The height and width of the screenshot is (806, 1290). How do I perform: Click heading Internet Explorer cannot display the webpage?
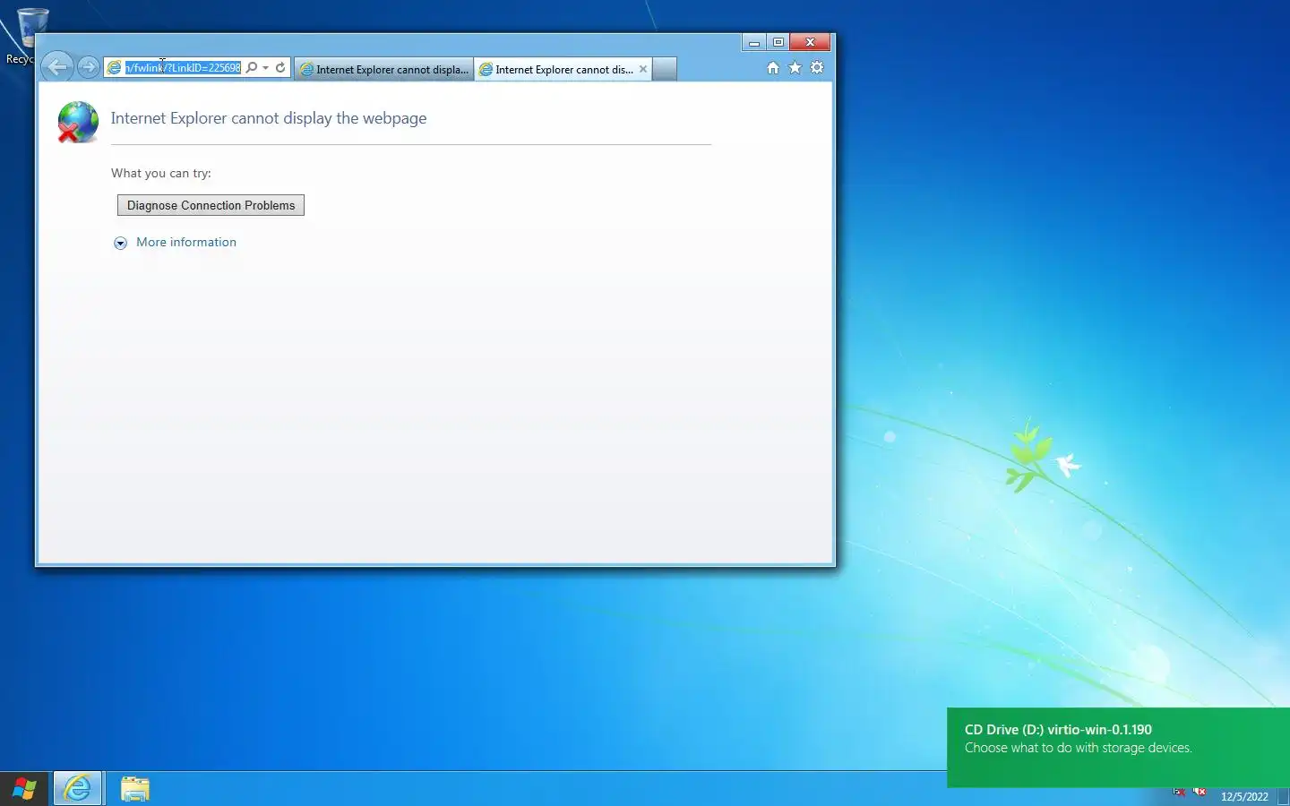click(269, 118)
